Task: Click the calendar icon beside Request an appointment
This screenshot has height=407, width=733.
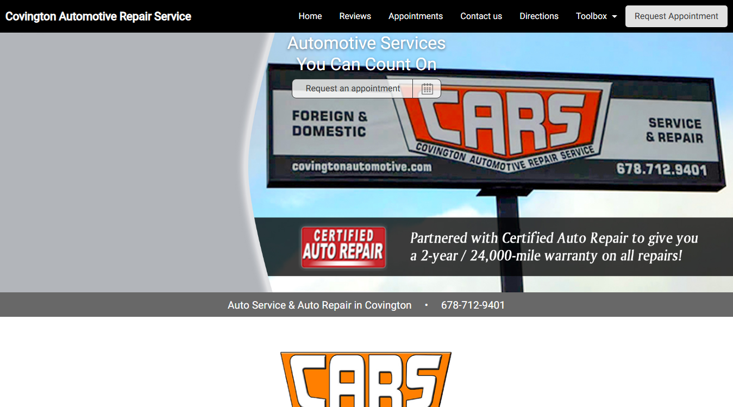Action: [427, 89]
